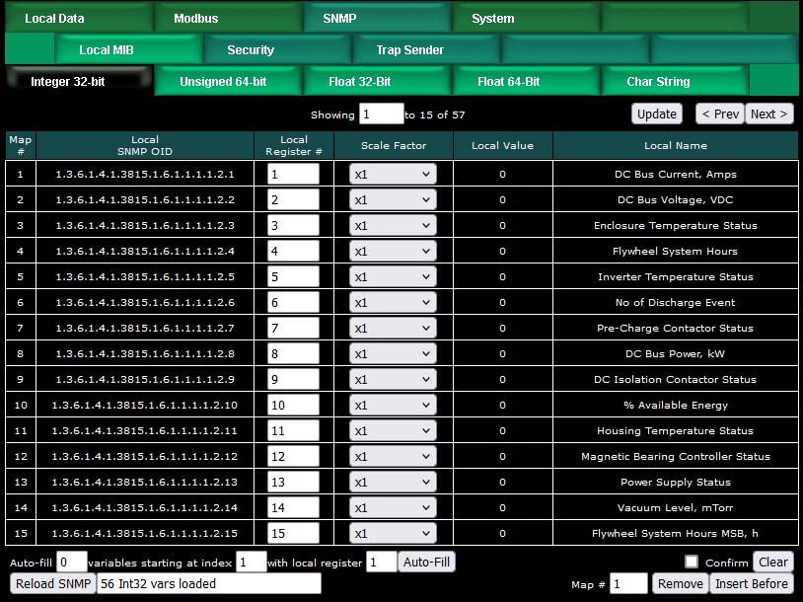This screenshot has height=602, width=803.
Task: Open scale factor dropdown for DC Bus Power
Action: pyautogui.click(x=393, y=354)
